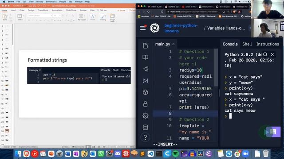Viewport: 284px width, 159px height.
Task: Open Spotify from the Dock
Action: click(175, 154)
